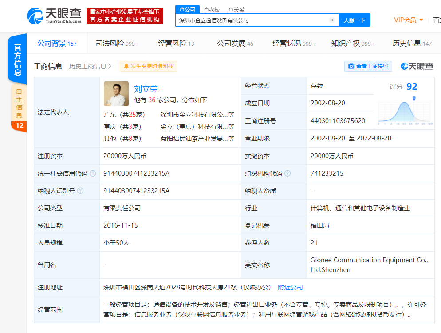
Task: Open the 附近公司 link
Action: pyautogui.click(x=290, y=287)
